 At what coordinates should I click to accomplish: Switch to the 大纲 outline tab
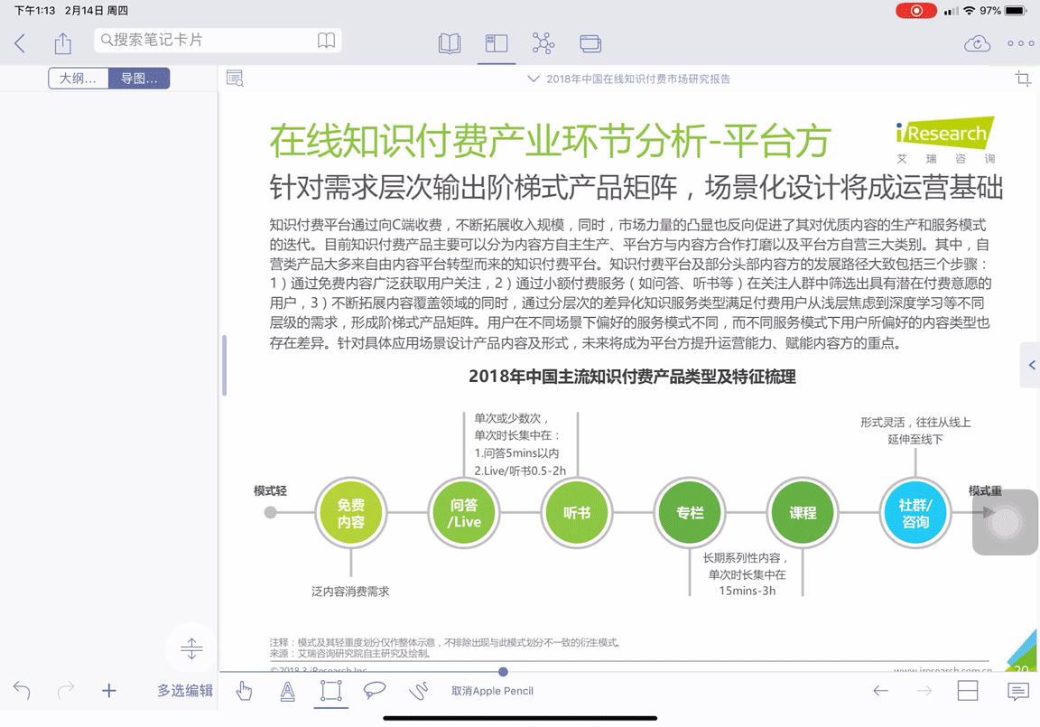(x=78, y=79)
